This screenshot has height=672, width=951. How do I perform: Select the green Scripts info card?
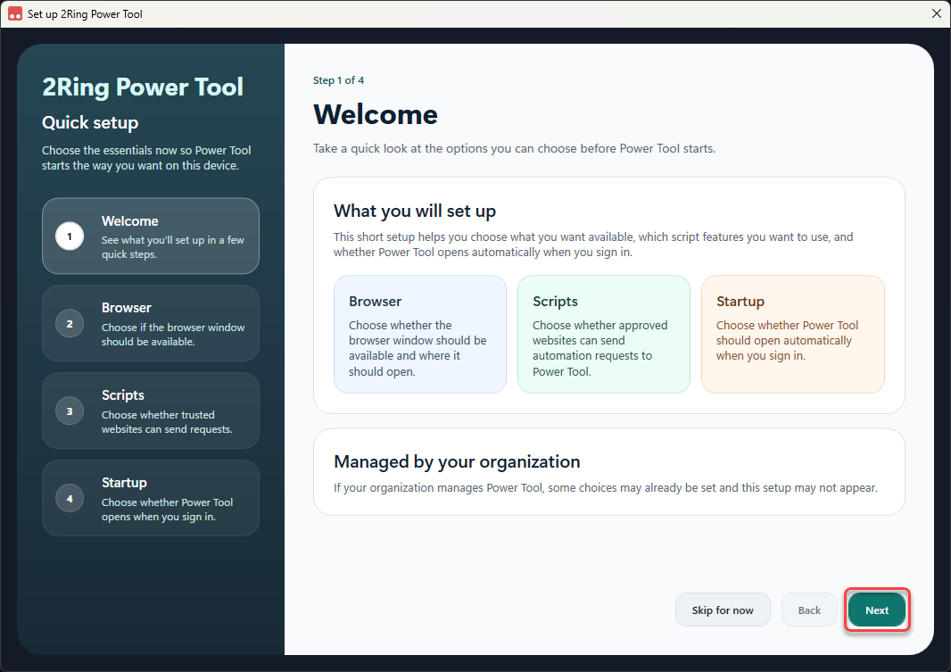603,334
